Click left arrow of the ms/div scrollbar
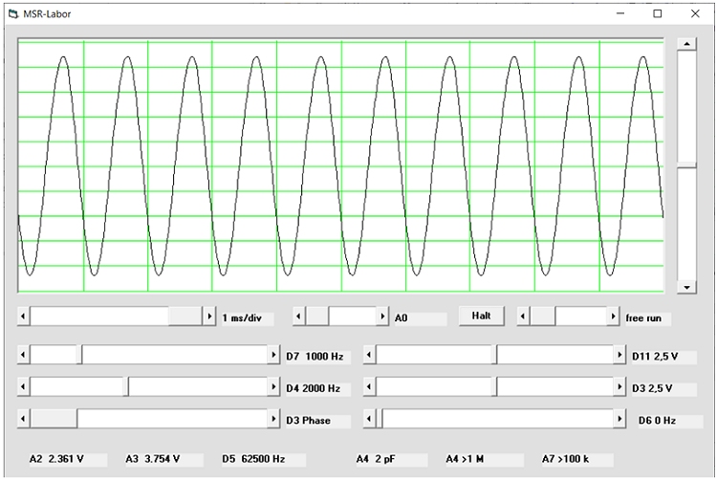The width and height of the screenshot is (717, 481). point(24,317)
